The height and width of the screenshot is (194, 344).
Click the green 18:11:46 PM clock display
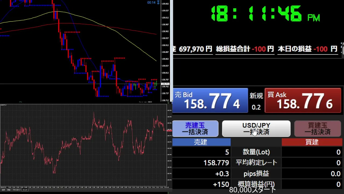pos(265,13)
